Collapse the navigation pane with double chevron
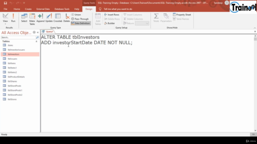This screenshot has width=257, height=144. click(x=38, y=32)
